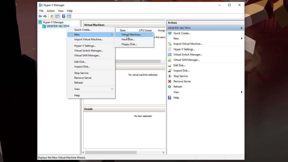The width and height of the screenshot is (288, 162).
Task: Select DESKTOP-06C7DV4 node in tree
Action: point(58,26)
